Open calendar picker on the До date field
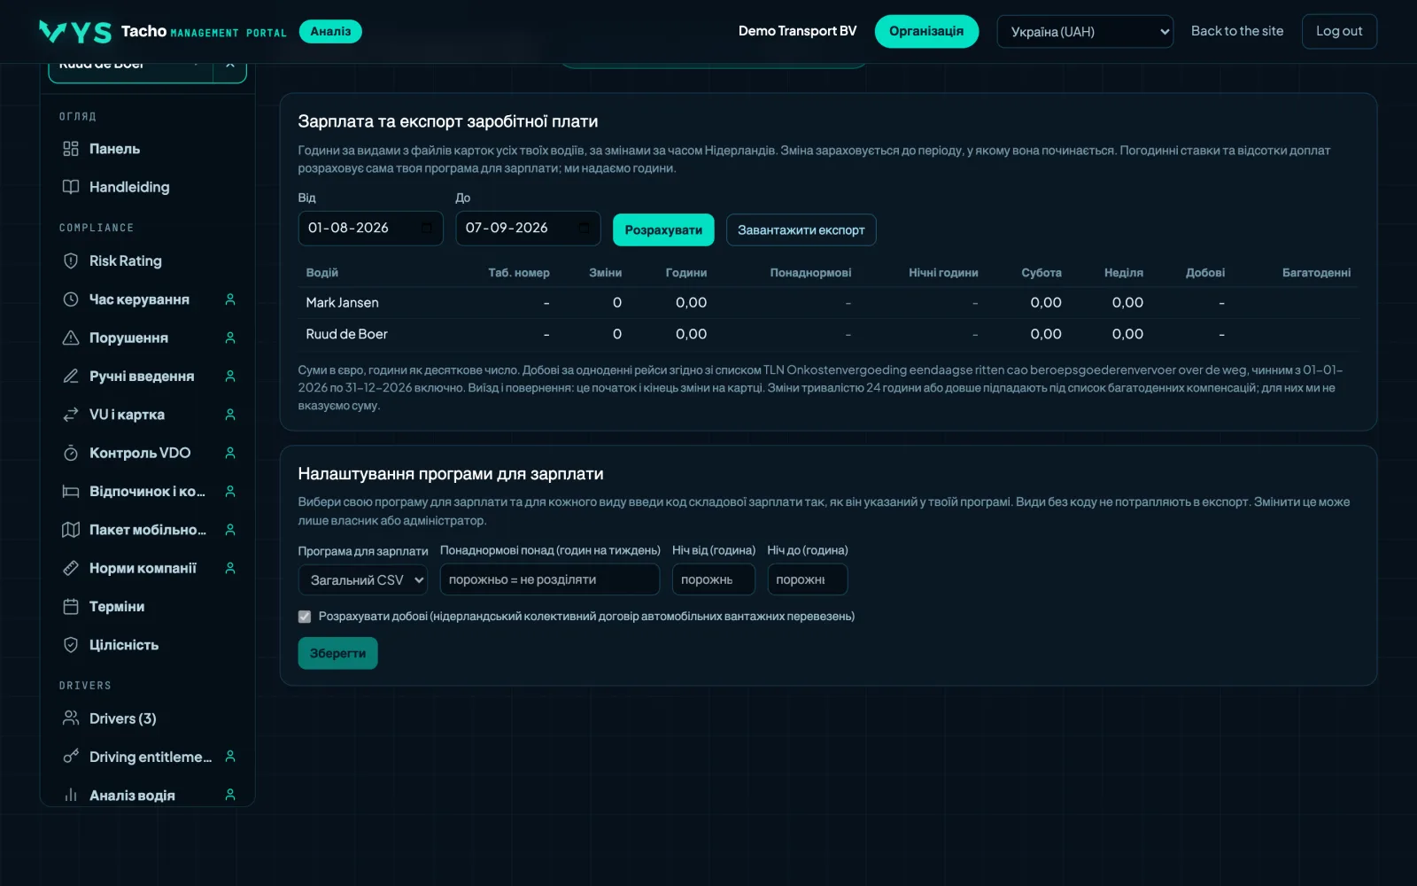Screen dimensions: 1417x886 584,229
